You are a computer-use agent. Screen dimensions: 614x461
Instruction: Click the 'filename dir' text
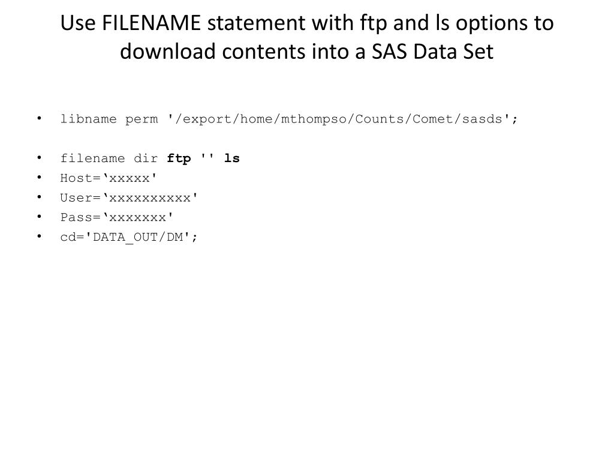pyautogui.click(x=109, y=158)
